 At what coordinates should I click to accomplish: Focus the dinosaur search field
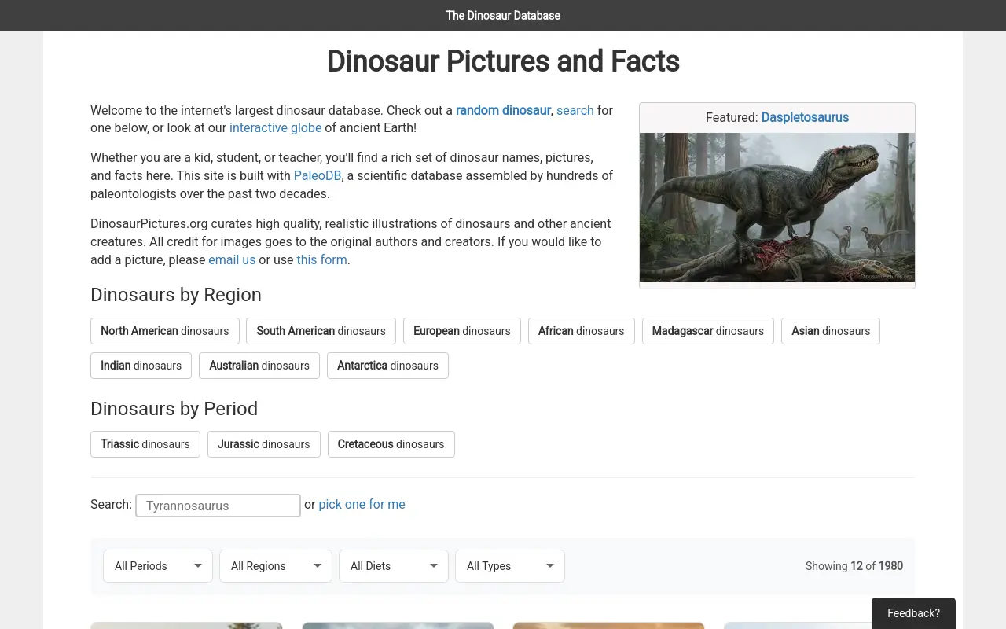click(x=218, y=506)
